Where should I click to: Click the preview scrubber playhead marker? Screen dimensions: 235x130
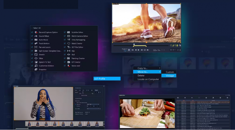(x=134, y=44)
